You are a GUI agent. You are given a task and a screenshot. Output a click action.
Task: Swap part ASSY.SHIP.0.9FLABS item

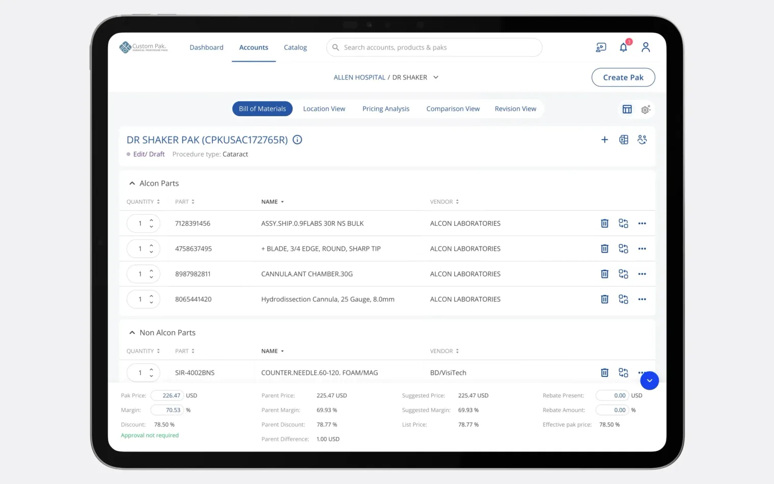(x=623, y=223)
